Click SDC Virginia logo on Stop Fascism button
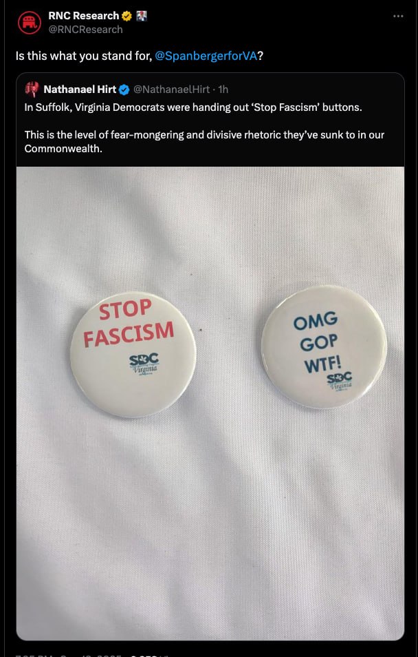The height and width of the screenshot is (657, 418). tap(144, 364)
